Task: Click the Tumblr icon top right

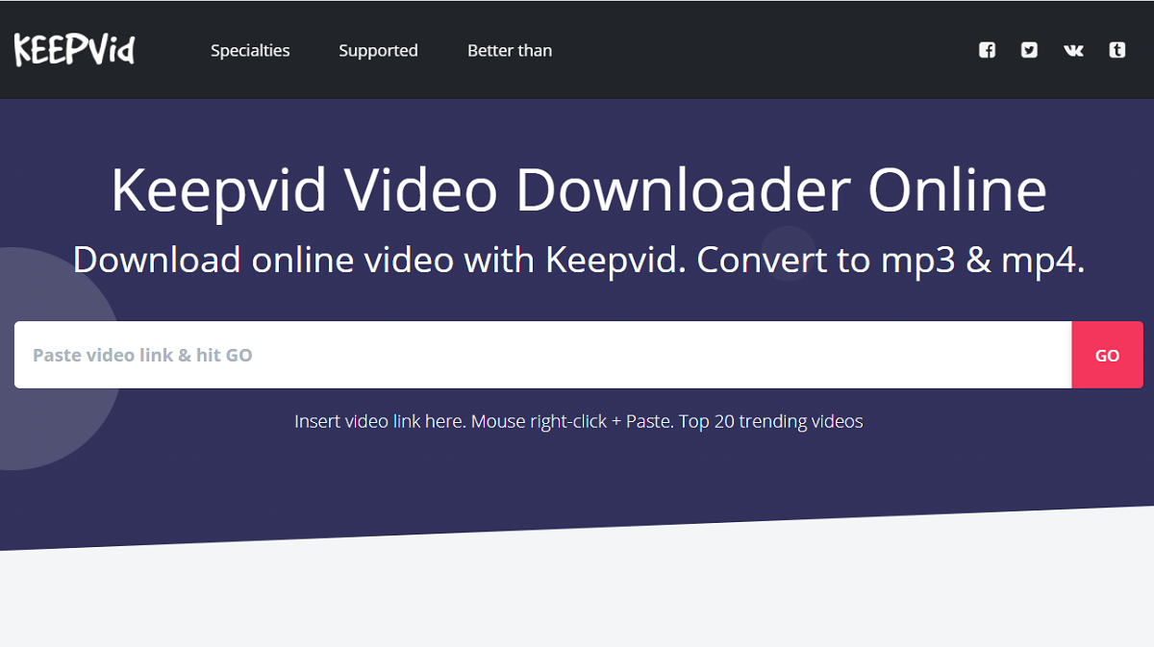Action: [x=1116, y=50]
